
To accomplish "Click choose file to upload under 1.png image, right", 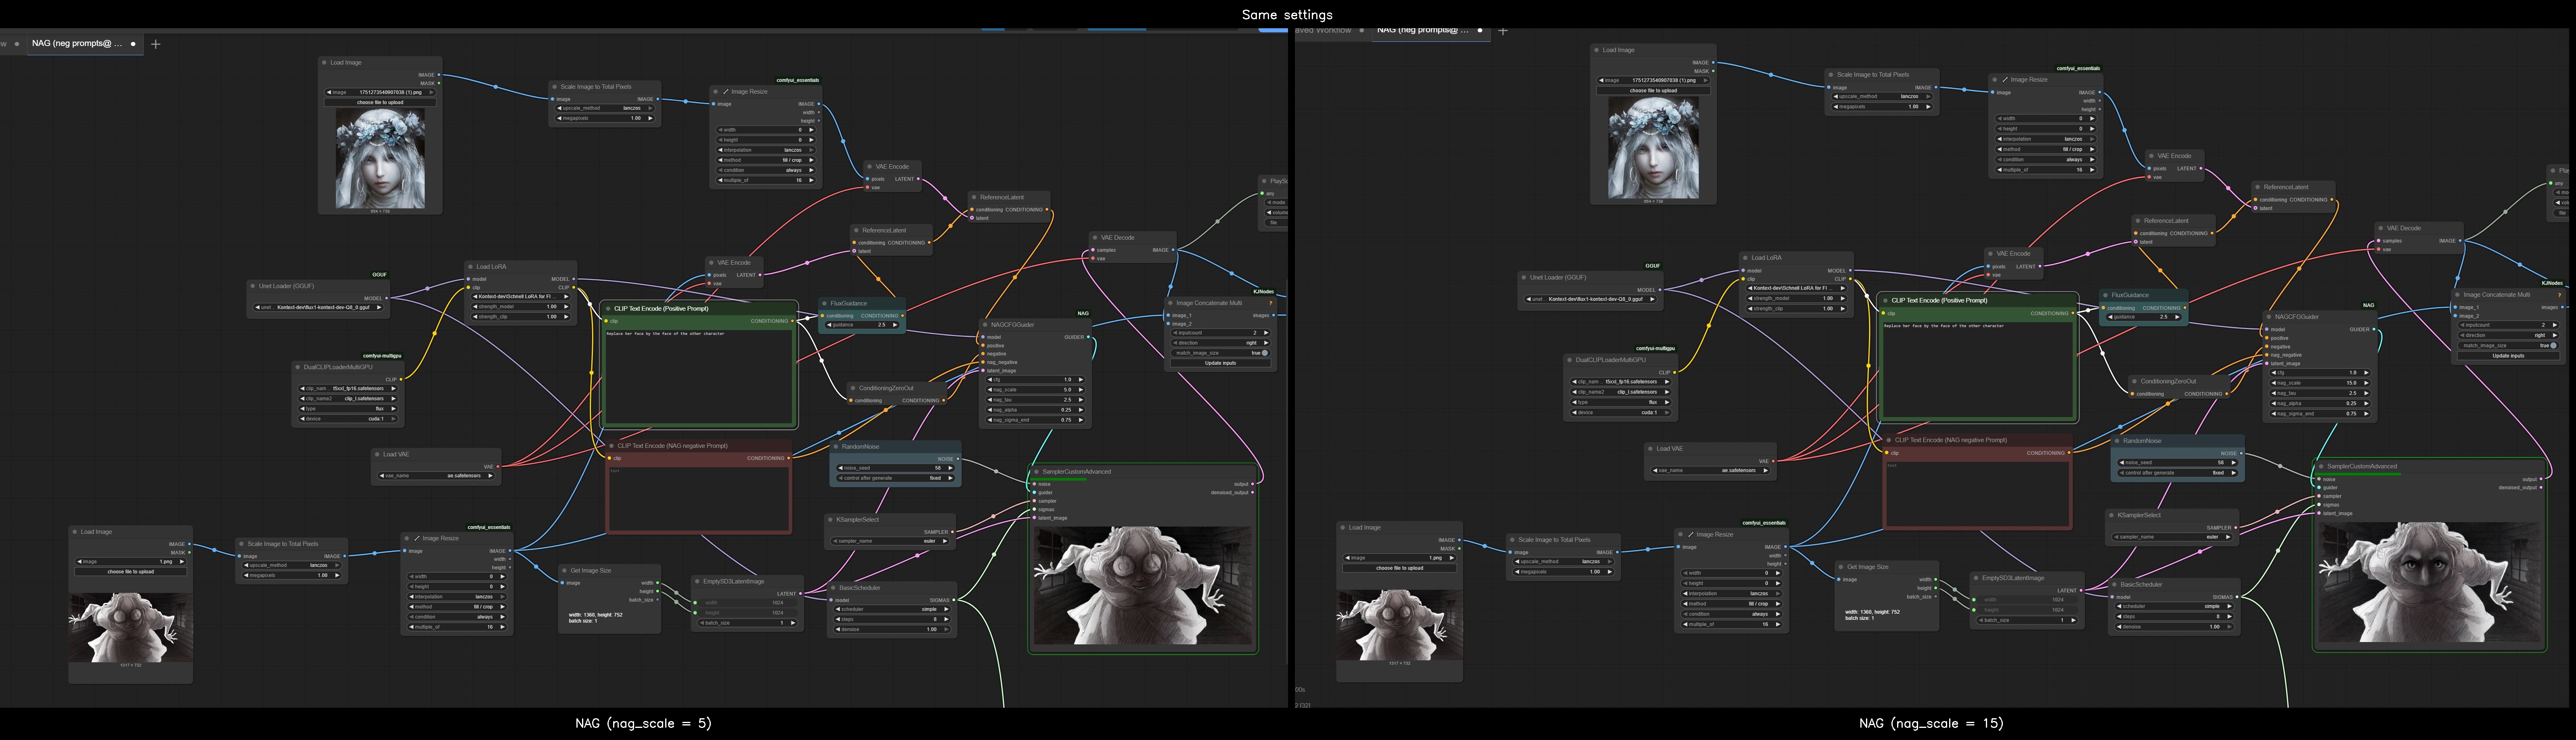I will [1400, 568].
